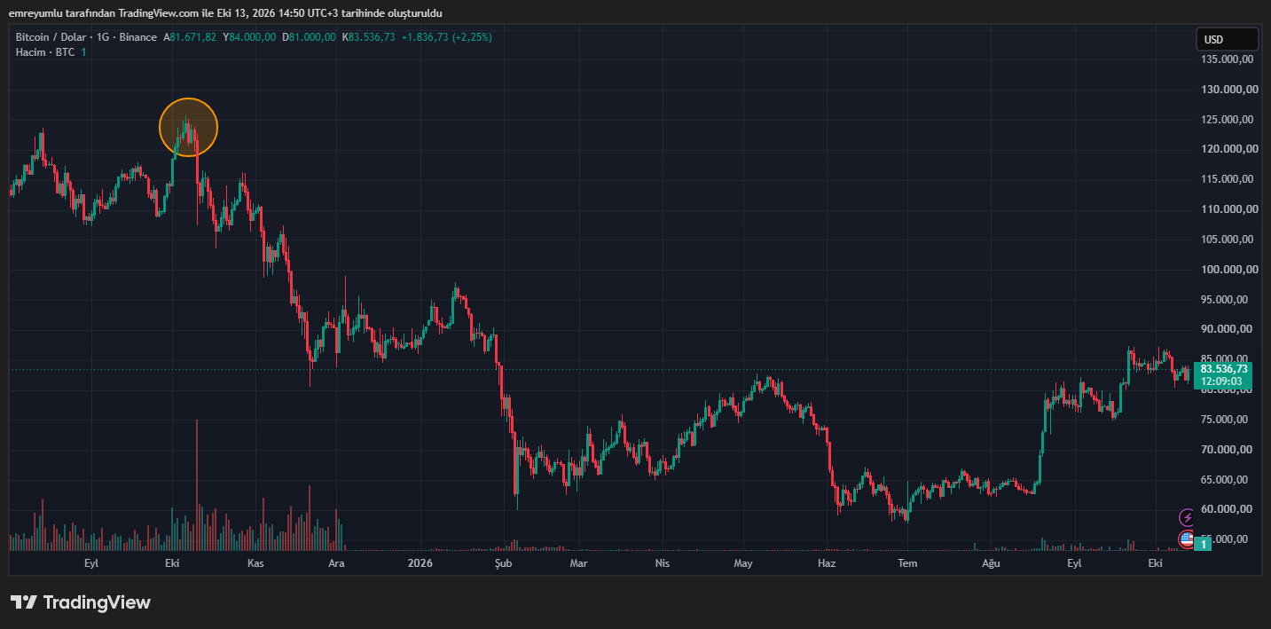
Task: Click the 100.000,00 price axis label
Action: tap(1228, 270)
